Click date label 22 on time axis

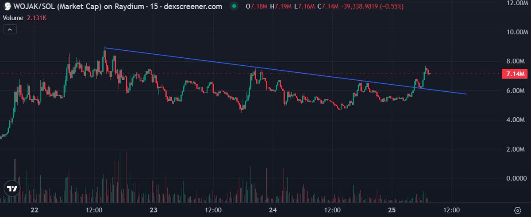pyautogui.click(x=35, y=210)
